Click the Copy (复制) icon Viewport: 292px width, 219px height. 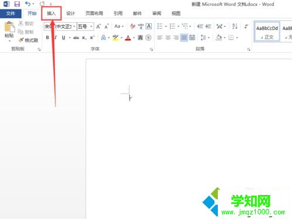point(20,32)
